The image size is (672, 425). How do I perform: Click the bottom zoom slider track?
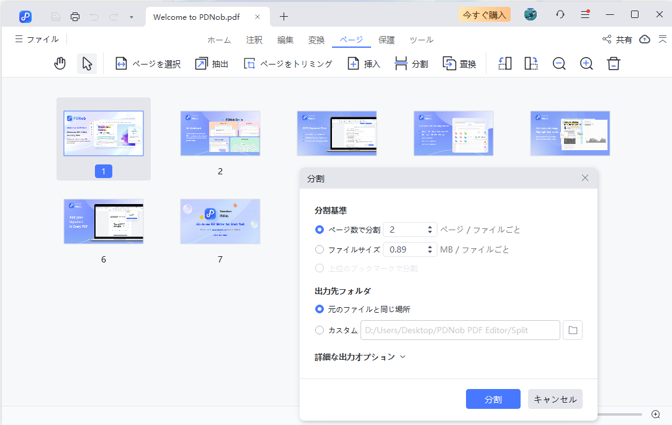(x=620, y=414)
